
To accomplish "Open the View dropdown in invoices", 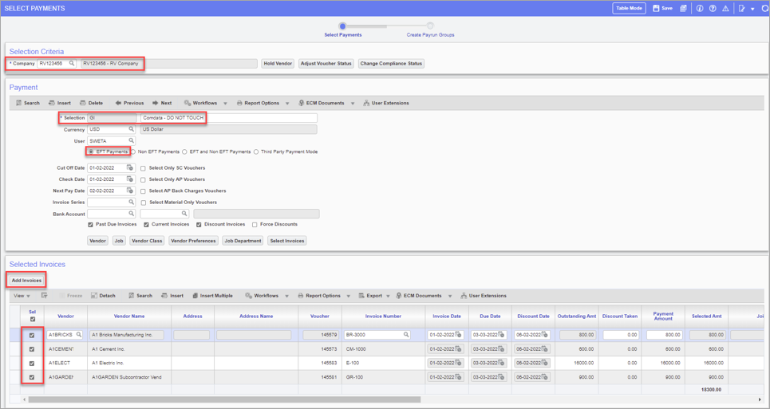I will point(22,296).
